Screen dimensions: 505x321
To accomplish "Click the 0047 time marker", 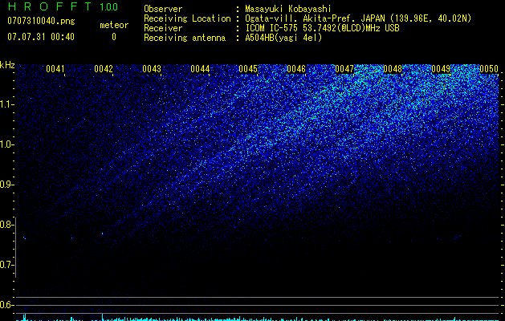I will click(344, 69).
